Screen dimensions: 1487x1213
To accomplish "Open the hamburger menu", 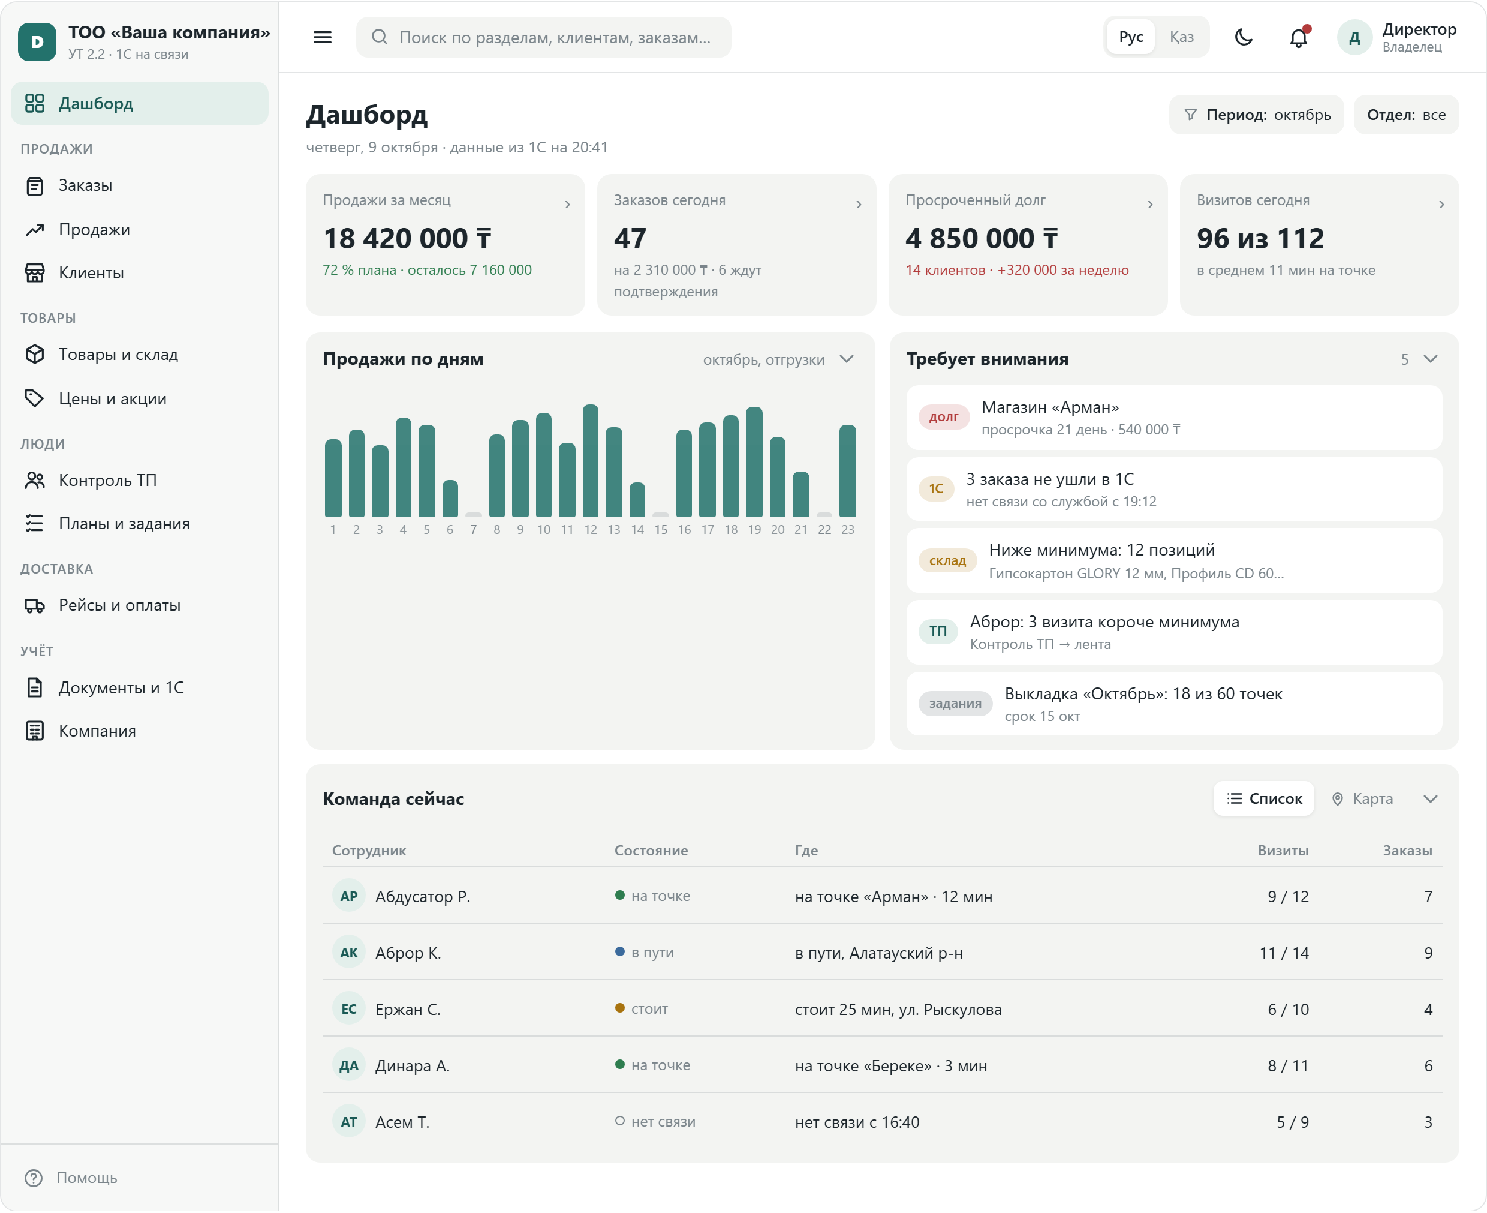I will (322, 37).
